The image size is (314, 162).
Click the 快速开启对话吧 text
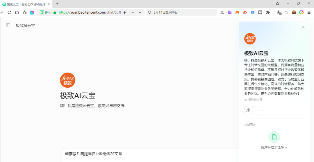[x=274, y=147]
